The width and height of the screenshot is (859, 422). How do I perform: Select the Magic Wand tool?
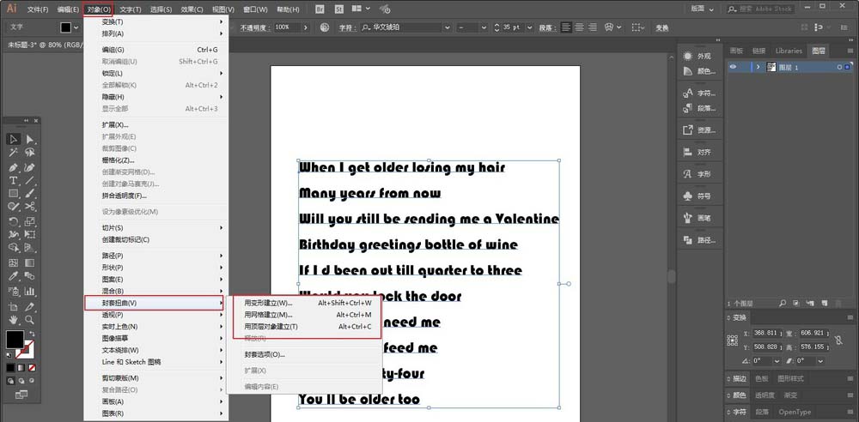14,153
